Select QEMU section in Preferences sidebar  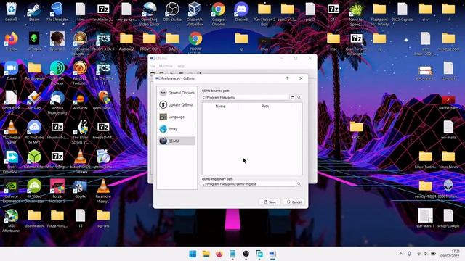[177, 141]
